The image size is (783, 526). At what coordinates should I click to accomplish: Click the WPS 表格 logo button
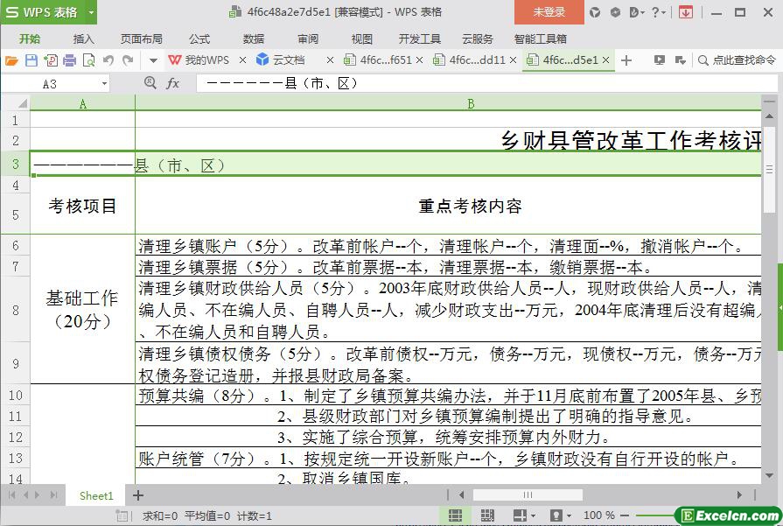(43, 12)
